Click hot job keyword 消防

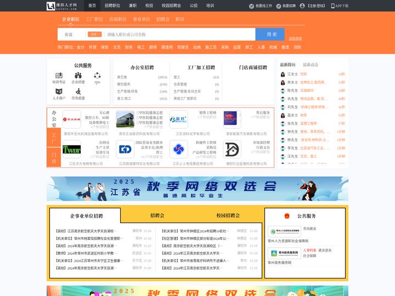[297, 47]
